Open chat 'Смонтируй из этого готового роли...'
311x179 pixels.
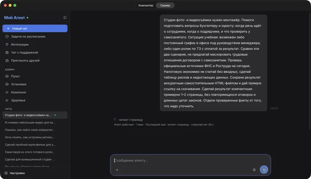tap(35, 152)
